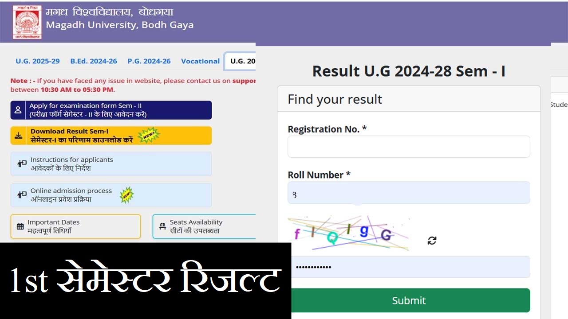This screenshot has width=568, height=319.
Task: Click Download Result Sem-I button
Action: (111, 136)
